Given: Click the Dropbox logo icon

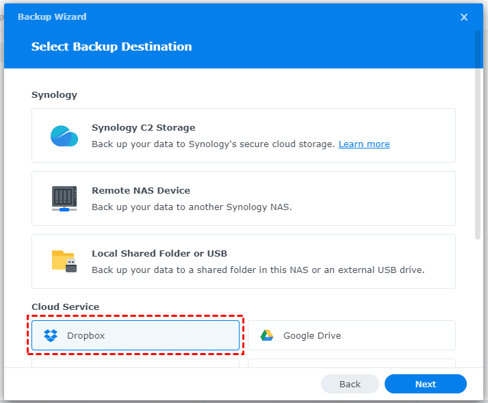Looking at the screenshot, I should 51,335.
